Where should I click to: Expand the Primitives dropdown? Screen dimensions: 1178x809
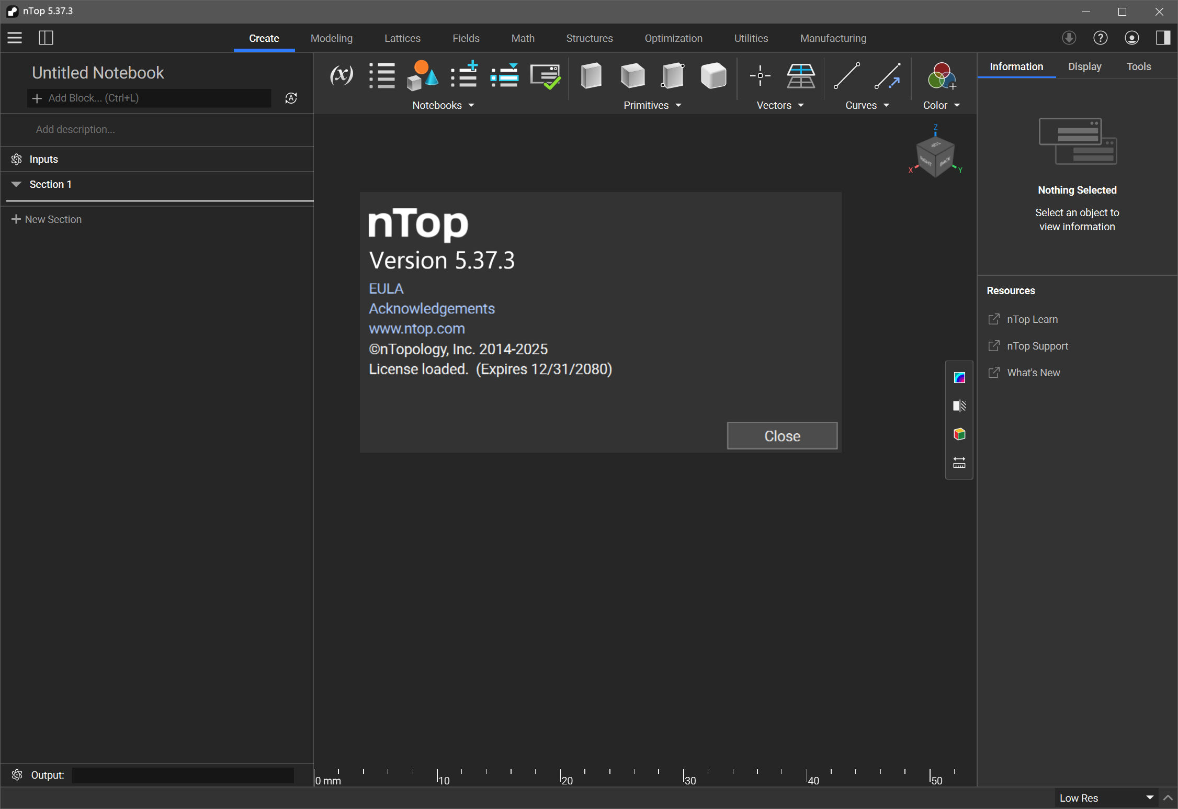(652, 105)
